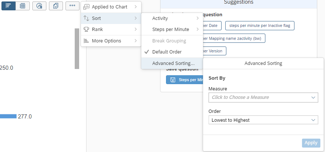Viewport: 325px width, 152px height.
Task: Click the gray vertical chart scrollbar
Action: [77, 49]
